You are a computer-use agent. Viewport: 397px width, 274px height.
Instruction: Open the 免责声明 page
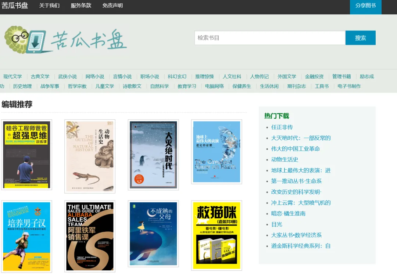pyautogui.click(x=113, y=6)
